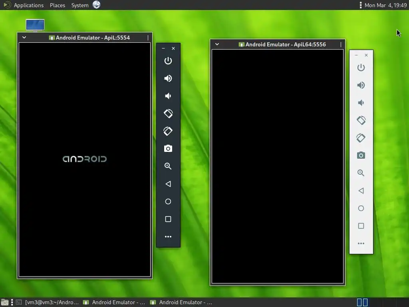Viewport: 409px width, 307px height.
Task: Tap Home circle on light emulator toolbar
Action: coord(361,208)
